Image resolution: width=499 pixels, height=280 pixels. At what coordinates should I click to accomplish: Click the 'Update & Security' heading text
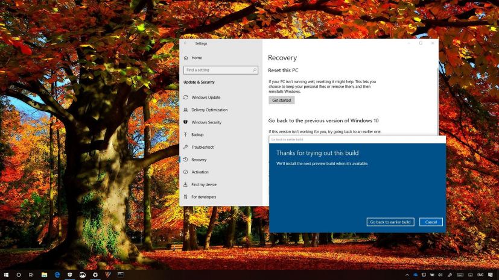pos(199,82)
